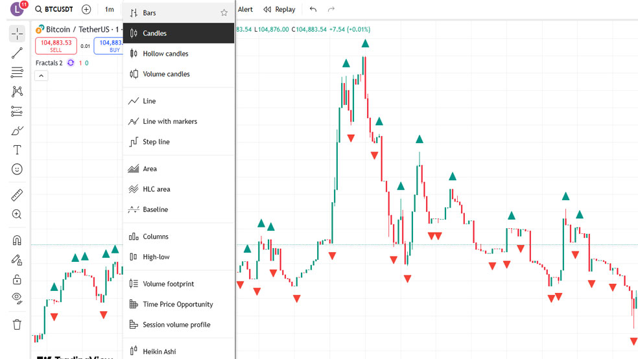This screenshot has height=359, width=638.
Task: Click the undo arrow
Action: (313, 9)
